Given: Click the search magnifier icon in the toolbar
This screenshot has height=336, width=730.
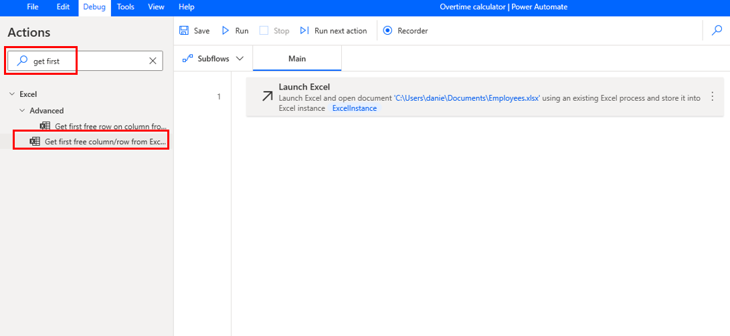Looking at the screenshot, I should [717, 31].
